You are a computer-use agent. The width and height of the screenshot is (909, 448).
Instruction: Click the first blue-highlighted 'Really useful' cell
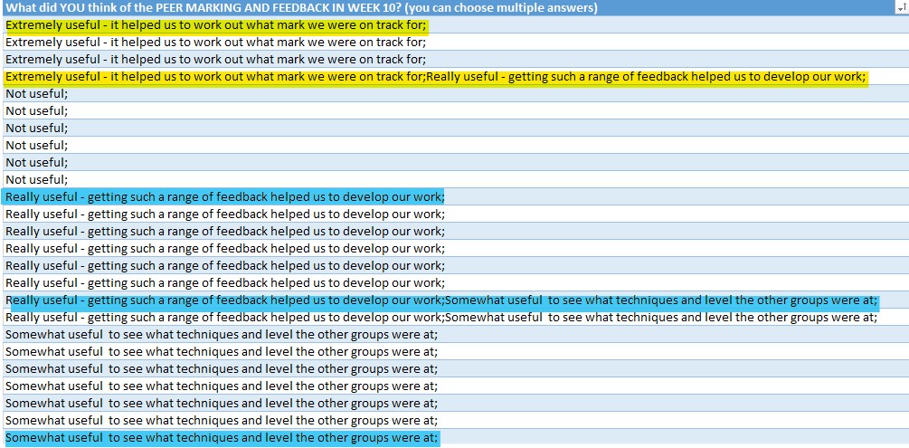pos(225,197)
